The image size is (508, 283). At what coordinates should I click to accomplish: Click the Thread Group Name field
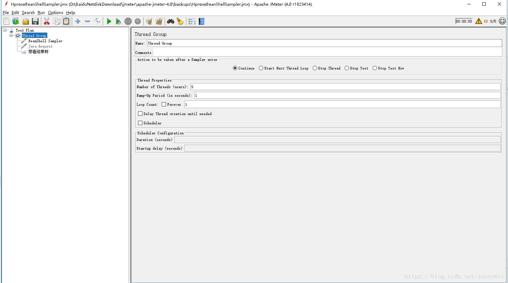coord(324,43)
